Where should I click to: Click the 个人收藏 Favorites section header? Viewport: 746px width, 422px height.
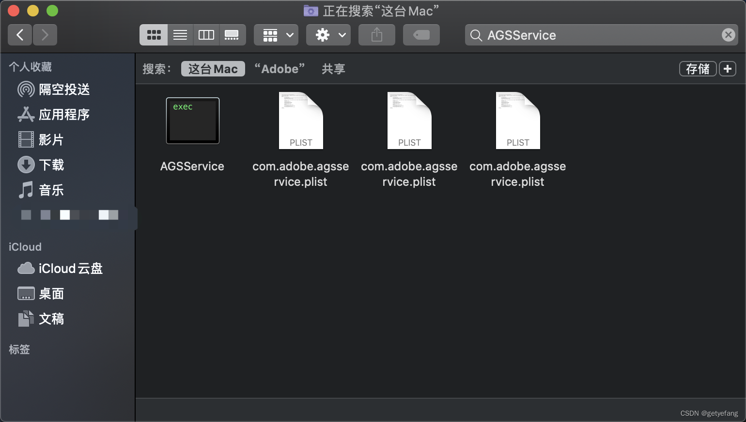[x=30, y=67]
